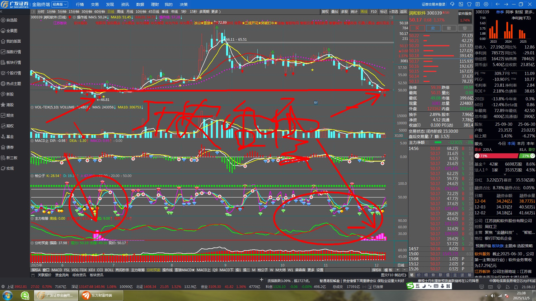Click the satellite dish icon in status bar
536x301 pixels.
(x=508, y=287)
